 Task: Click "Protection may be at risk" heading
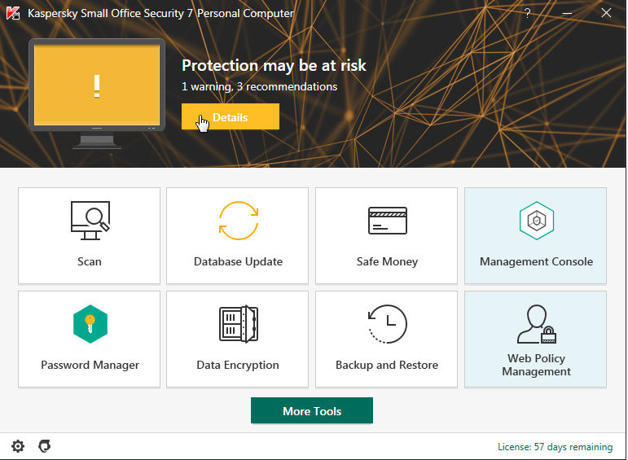click(x=274, y=66)
